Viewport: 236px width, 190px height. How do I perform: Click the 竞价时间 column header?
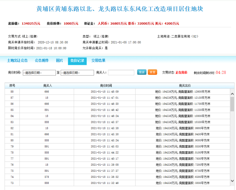pos(105,86)
